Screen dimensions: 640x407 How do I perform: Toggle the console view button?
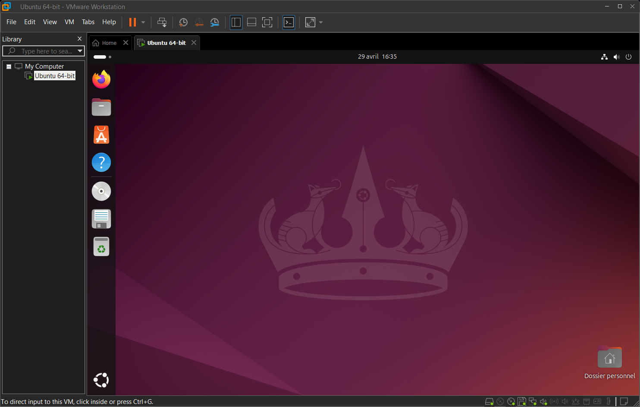[289, 22]
